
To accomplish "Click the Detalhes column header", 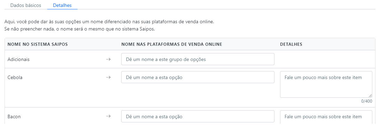I will (x=291, y=44).
